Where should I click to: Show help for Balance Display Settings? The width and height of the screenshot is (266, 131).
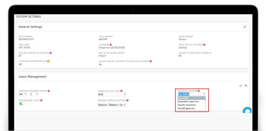tap(127, 100)
